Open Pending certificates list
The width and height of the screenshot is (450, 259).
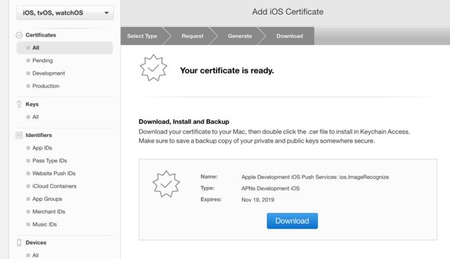click(x=42, y=60)
